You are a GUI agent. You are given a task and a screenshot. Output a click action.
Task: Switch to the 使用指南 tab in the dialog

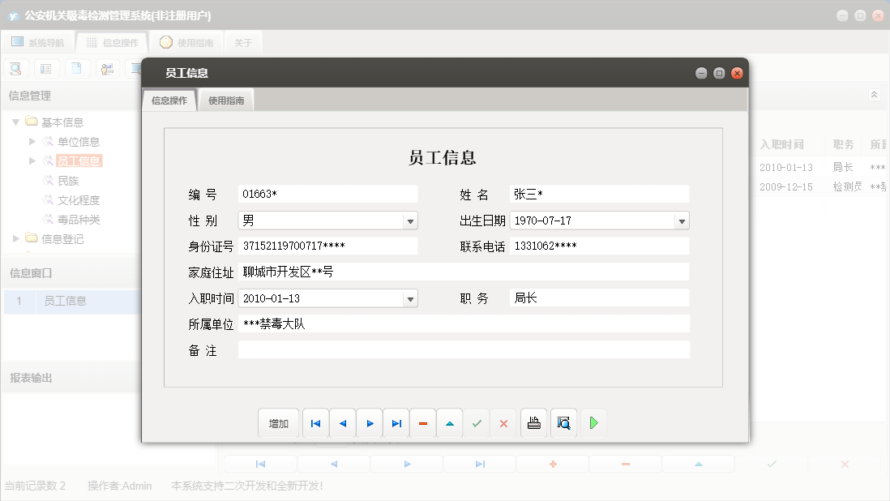(x=225, y=99)
